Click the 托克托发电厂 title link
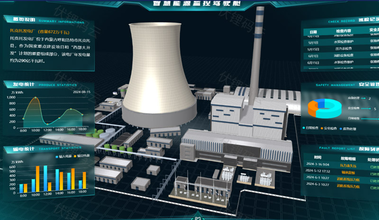Viewport: 379px width, 220px height. pos(24,31)
